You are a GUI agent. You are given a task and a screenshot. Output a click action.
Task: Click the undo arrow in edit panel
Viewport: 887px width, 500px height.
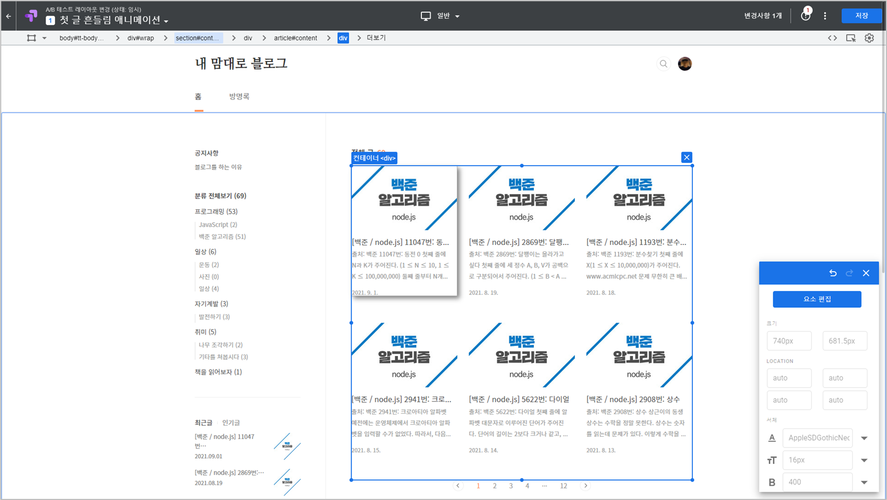[833, 273]
